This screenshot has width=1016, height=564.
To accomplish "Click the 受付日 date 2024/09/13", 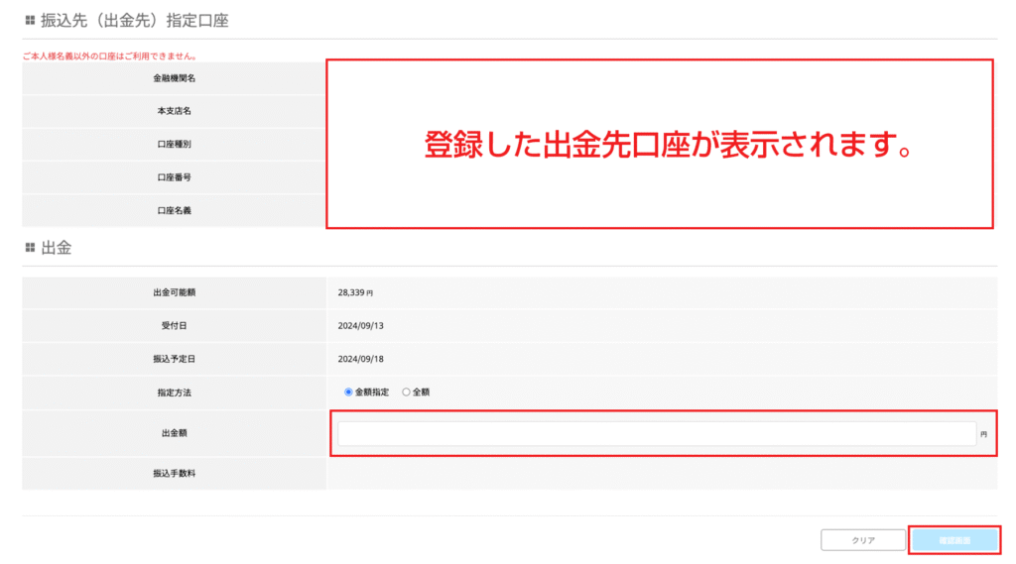I will [x=358, y=326].
